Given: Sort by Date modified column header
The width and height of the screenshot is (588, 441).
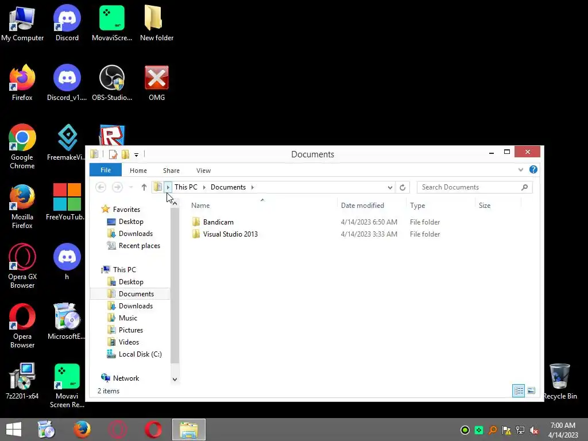Looking at the screenshot, I should pos(372,205).
